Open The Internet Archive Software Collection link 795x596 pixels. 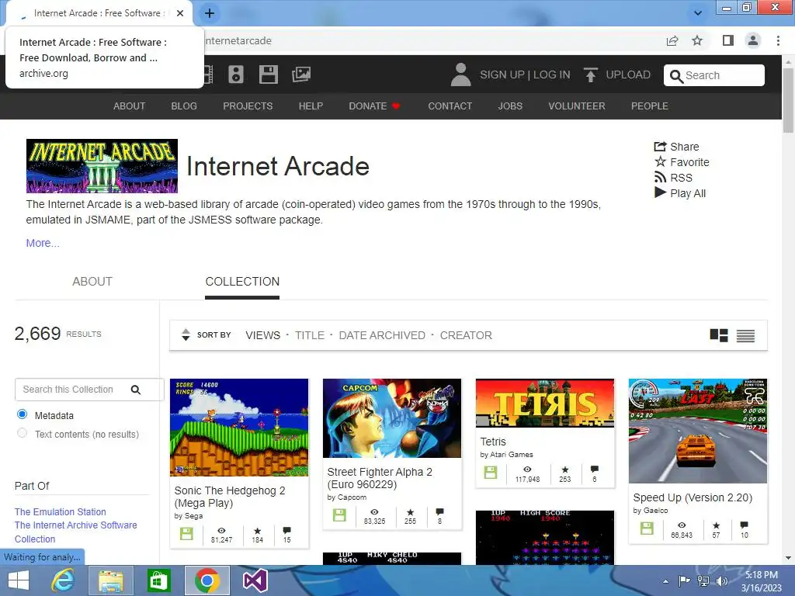75,532
